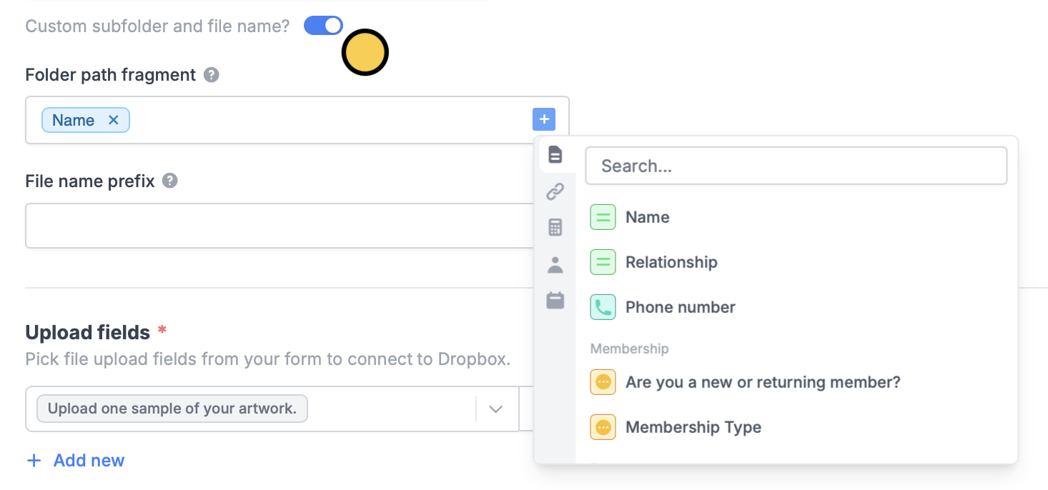The image size is (1048, 490).
Task: Open the link variables panel
Action: click(x=555, y=191)
